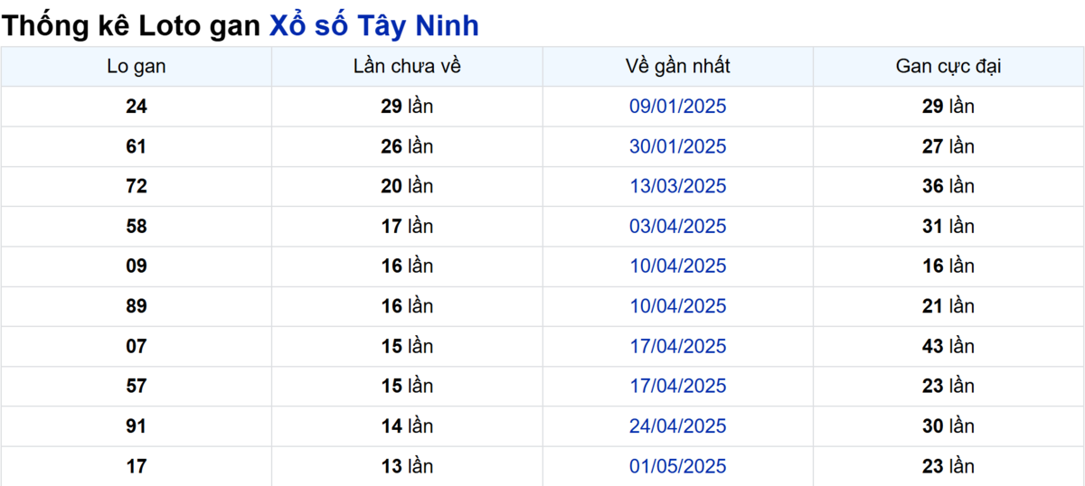The image size is (1085, 486).
Task: Click 'Thống kê Loto gan' heading text
Action: (x=133, y=26)
